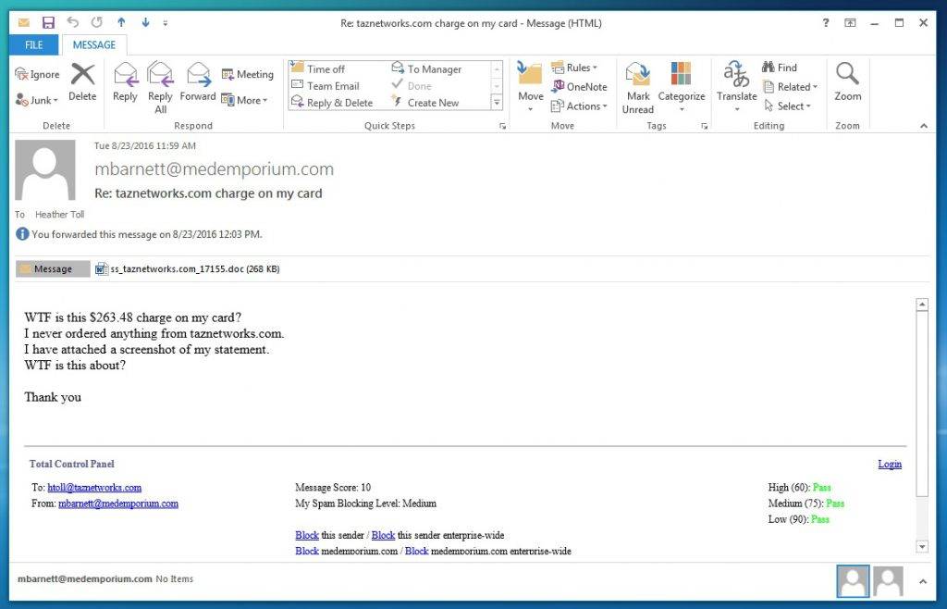Open the htoll@taznetworks.com link
Screen dimensions: 947x609
click(x=94, y=488)
